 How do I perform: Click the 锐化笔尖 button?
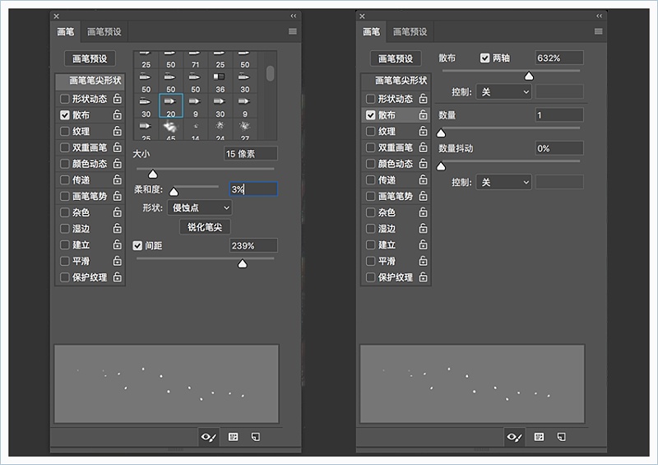tap(205, 227)
